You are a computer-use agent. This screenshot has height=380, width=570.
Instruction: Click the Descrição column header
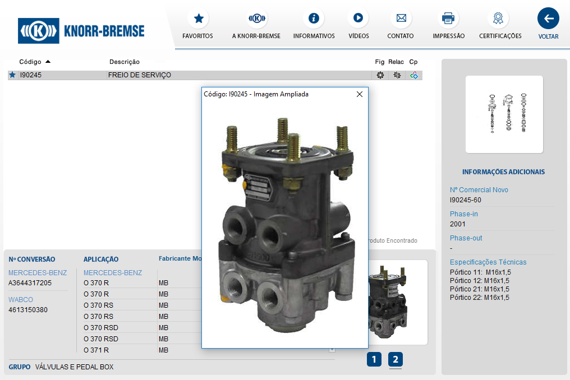pos(125,62)
